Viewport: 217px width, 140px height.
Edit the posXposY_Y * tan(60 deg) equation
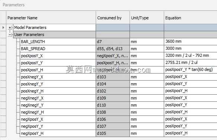pos(191,70)
